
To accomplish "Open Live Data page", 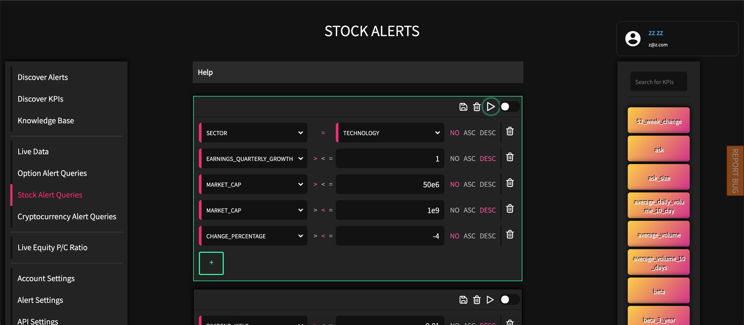I will coord(33,151).
